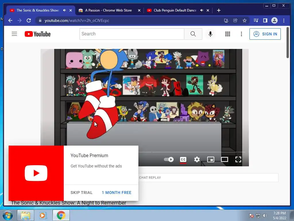Choose 1 MONTH FREE offer

click(117, 193)
